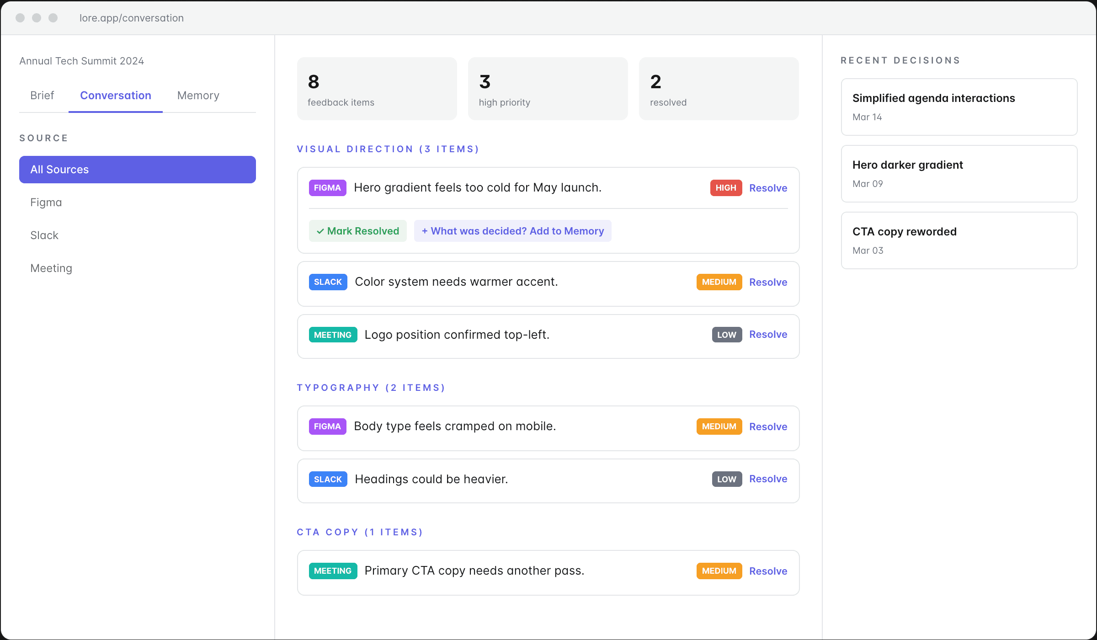The image size is (1097, 640).
Task: Click Mark Resolved with checkmark
Action: click(357, 231)
